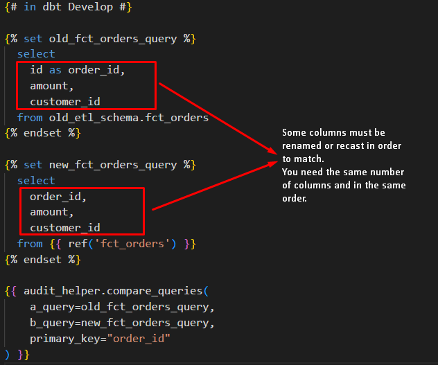Click the white annotation text about renaming columns
This screenshot has width=438, height=365.
tap(344, 165)
